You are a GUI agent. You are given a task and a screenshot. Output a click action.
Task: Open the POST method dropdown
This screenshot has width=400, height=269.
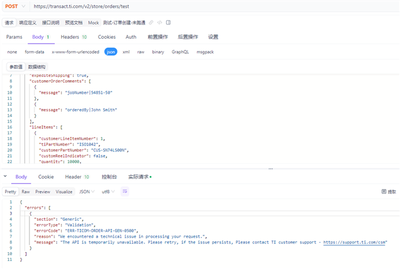pyautogui.click(x=15, y=6)
